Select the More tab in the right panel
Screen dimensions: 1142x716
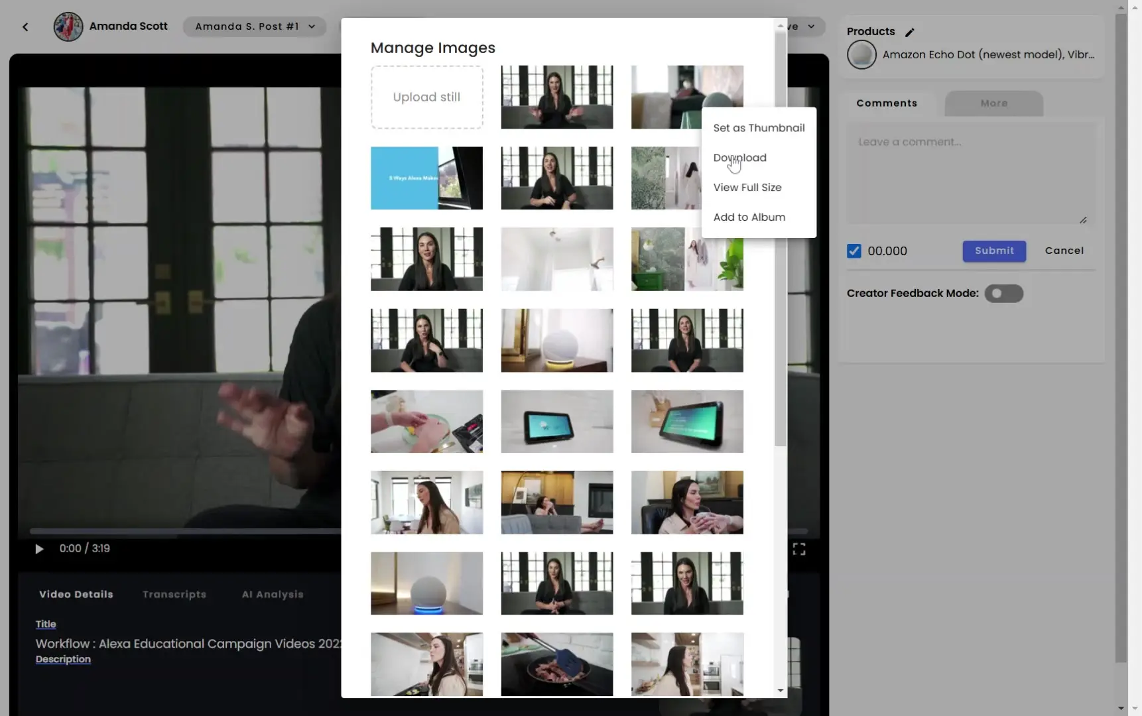993,103
